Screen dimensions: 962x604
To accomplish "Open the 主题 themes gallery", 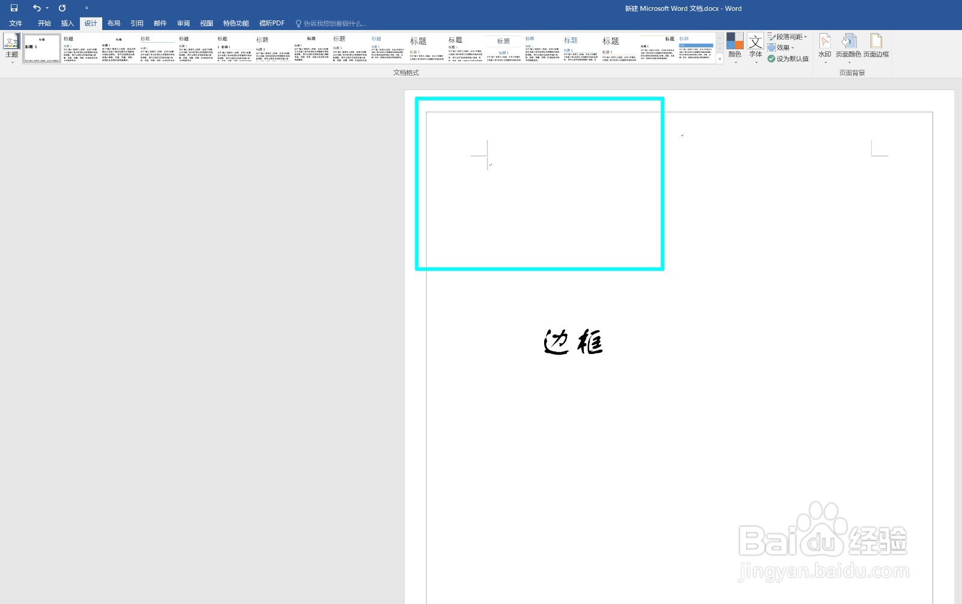I will click(12, 48).
